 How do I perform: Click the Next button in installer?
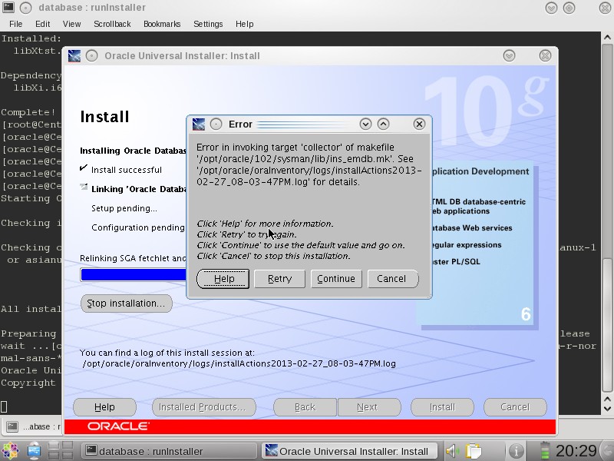[369, 407]
